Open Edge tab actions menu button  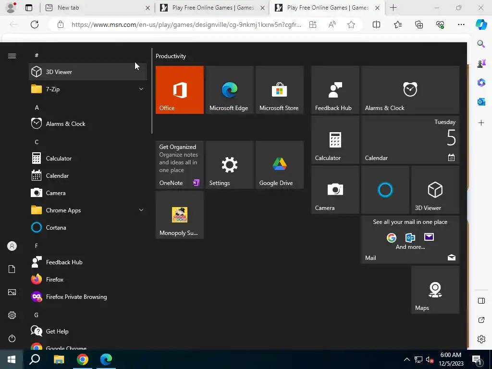pos(29,8)
